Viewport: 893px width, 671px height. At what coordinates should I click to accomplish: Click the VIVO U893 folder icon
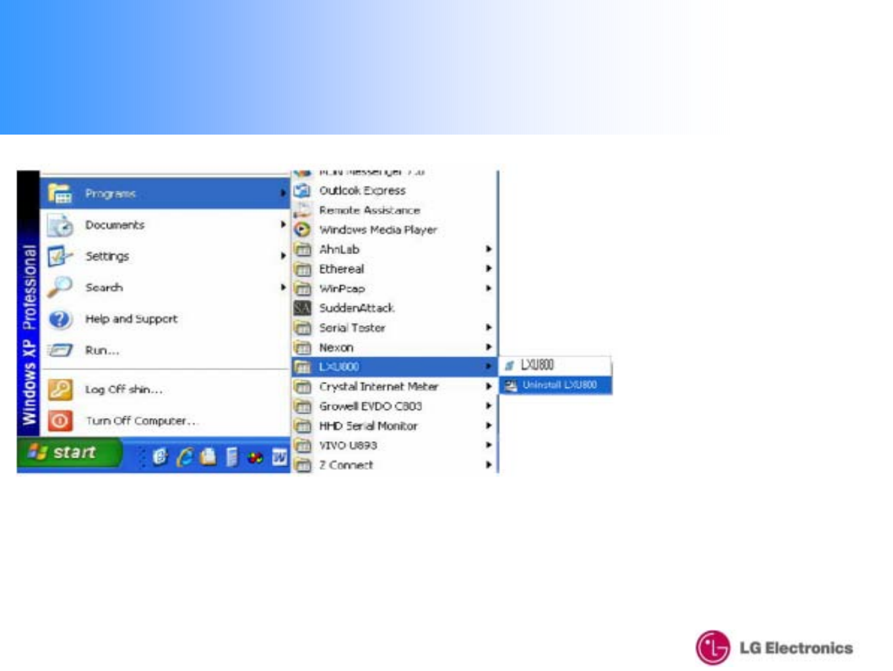pos(302,445)
